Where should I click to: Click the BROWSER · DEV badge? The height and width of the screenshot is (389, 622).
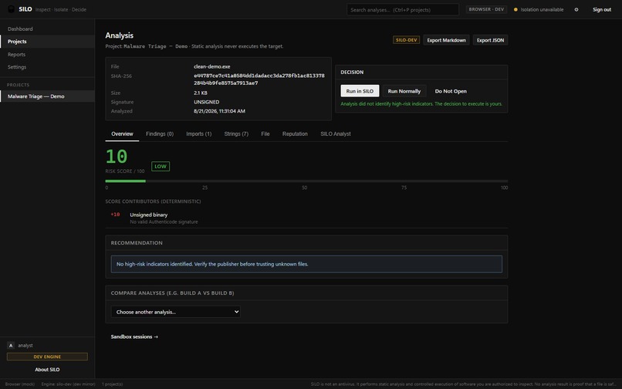click(x=486, y=9)
